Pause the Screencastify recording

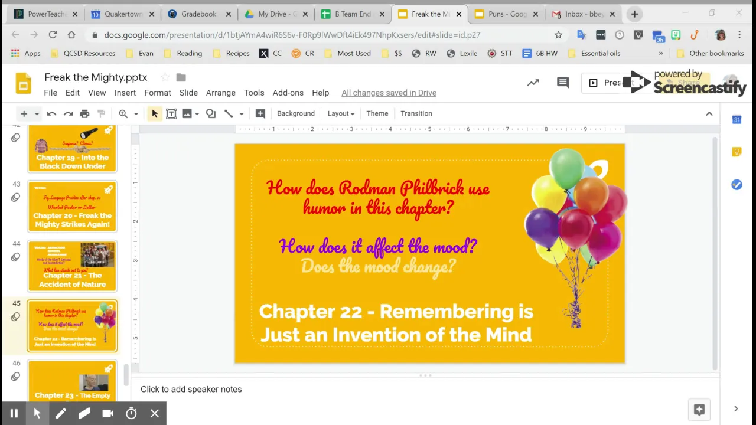(x=14, y=414)
